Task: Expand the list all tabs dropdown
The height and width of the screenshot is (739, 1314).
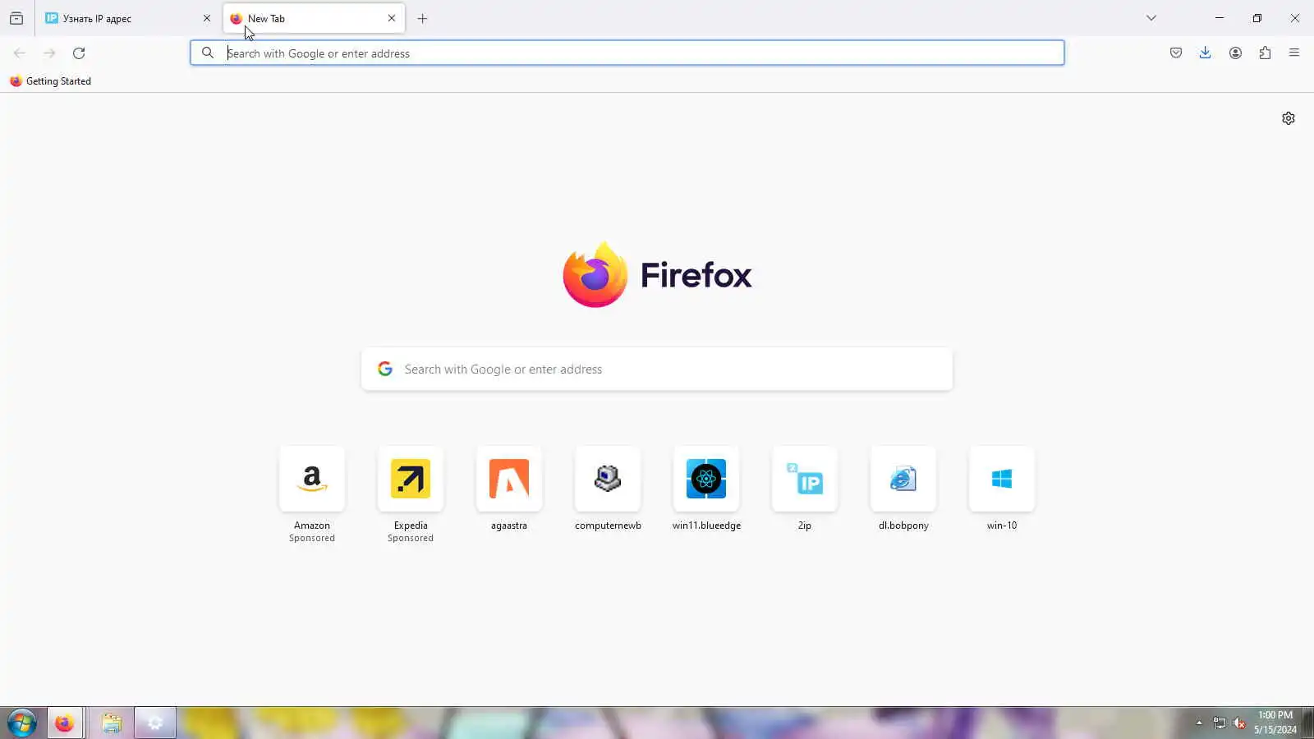Action: 1151,18
